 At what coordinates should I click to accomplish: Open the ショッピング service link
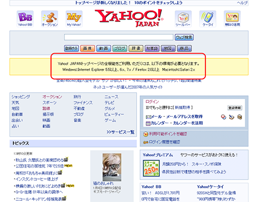coord(21,97)
